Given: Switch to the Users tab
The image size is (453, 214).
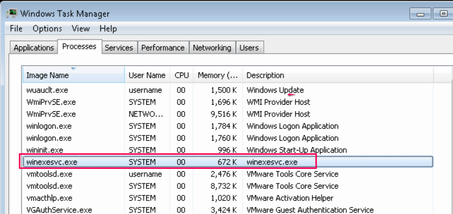Looking at the screenshot, I should (249, 48).
